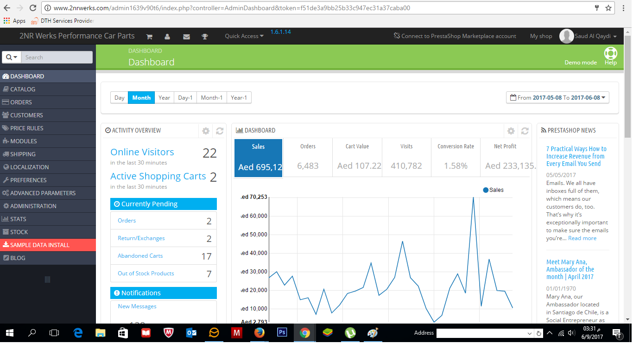Image resolution: width=633 pixels, height=356 pixels.
Task: Open the search type dropdown in sidebar
Action: [x=13, y=57]
